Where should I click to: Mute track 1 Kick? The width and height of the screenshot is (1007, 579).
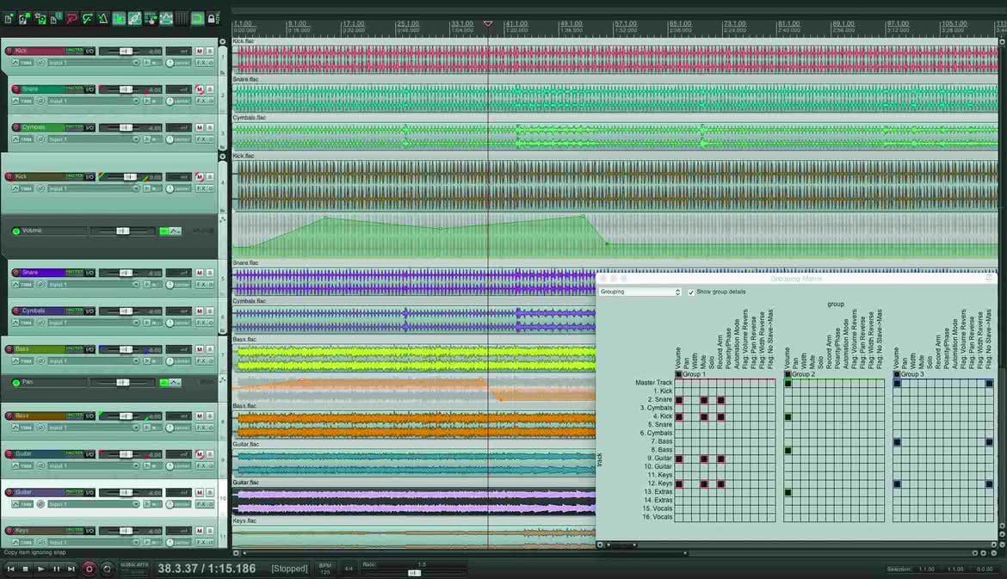coord(200,51)
